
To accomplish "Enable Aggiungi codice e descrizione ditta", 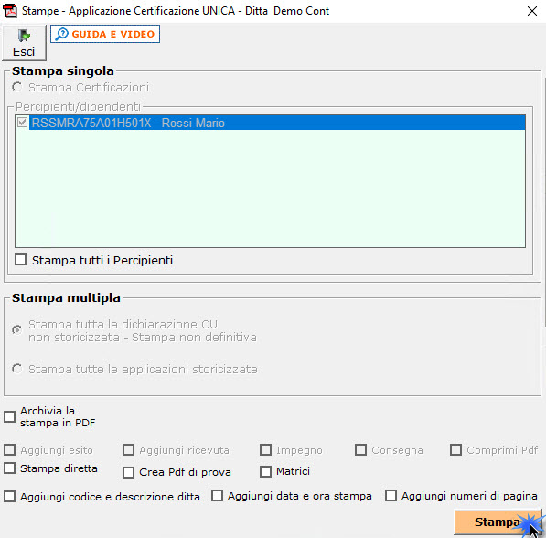I will (10, 496).
